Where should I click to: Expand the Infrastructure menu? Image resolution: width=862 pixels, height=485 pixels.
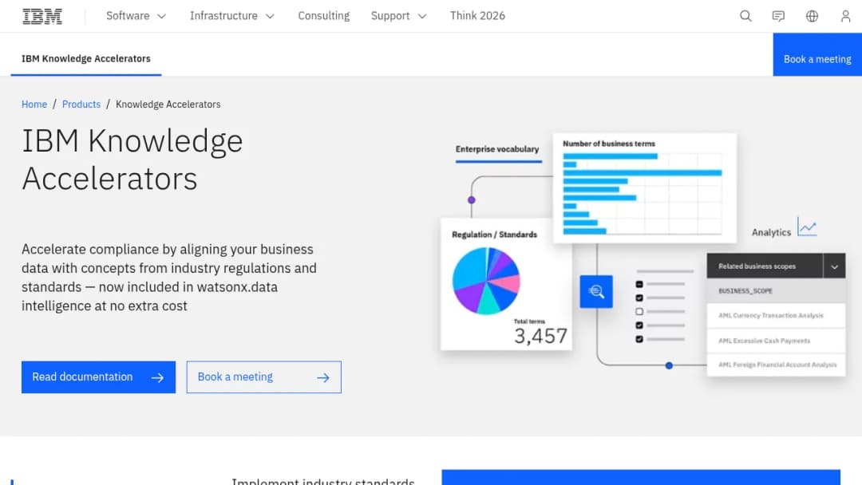click(x=232, y=16)
